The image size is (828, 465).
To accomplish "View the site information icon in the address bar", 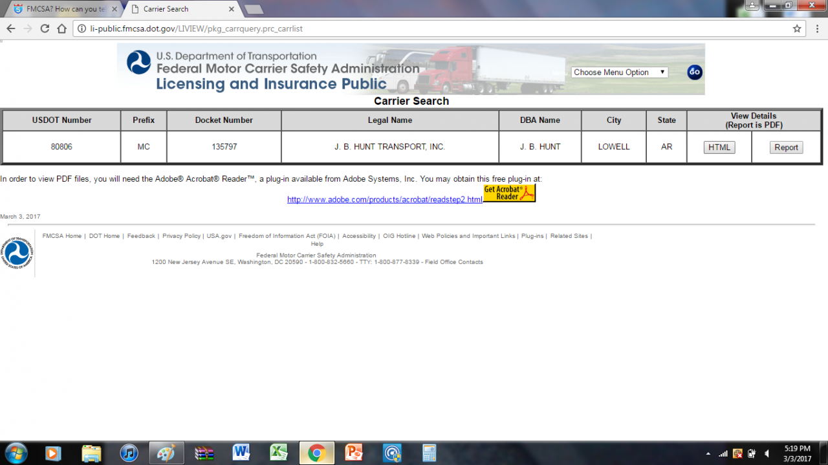I will pos(81,28).
